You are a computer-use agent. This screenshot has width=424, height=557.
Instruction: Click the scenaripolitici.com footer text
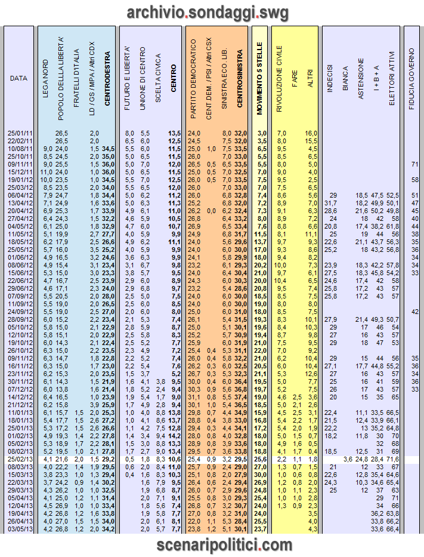click(x=224, y=546)
